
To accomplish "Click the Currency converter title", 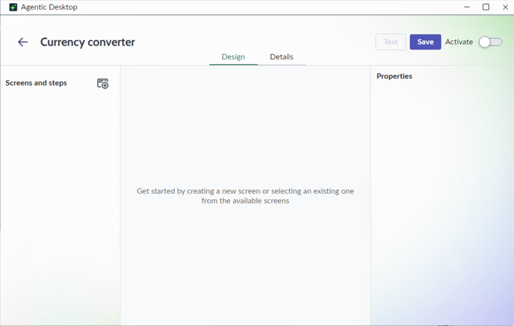I will (x=87, y=42).
